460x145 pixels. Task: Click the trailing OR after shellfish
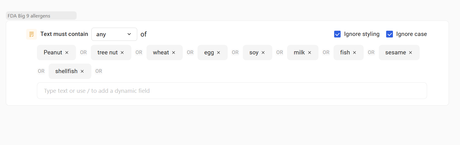coord(98,71)
